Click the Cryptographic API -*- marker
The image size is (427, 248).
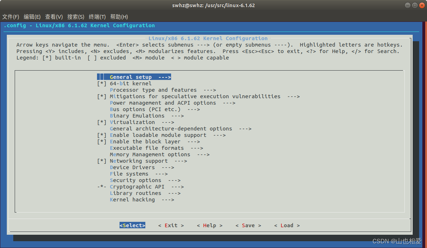point(102,187)
